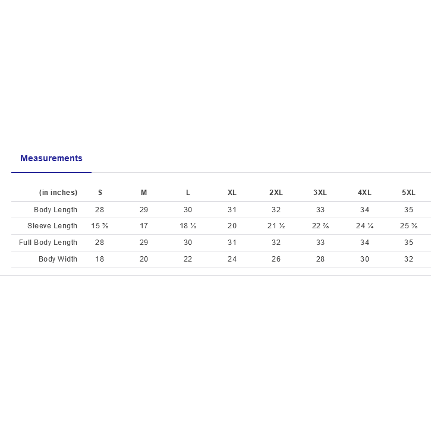Click the S size column header
Image resolution: width=431 pixels, height=431 pixels.
click(x=100, y=193)
